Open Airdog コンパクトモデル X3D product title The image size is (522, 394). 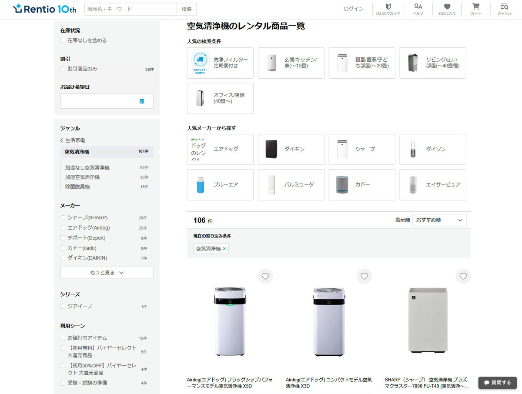tap(329, 383)
